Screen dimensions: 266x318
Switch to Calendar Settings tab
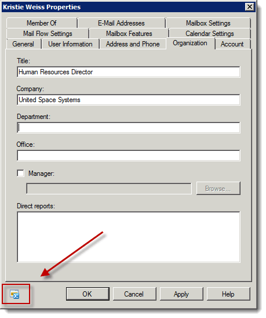[210, 34]
